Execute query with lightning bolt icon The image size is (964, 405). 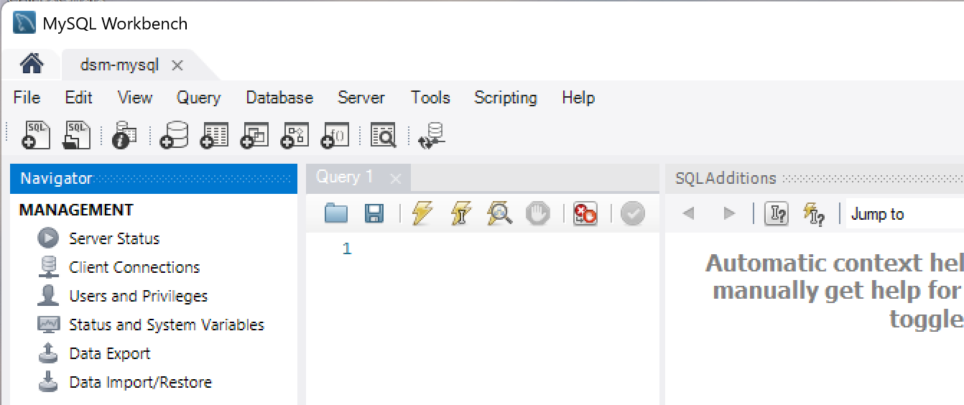[x=422, y=213]
